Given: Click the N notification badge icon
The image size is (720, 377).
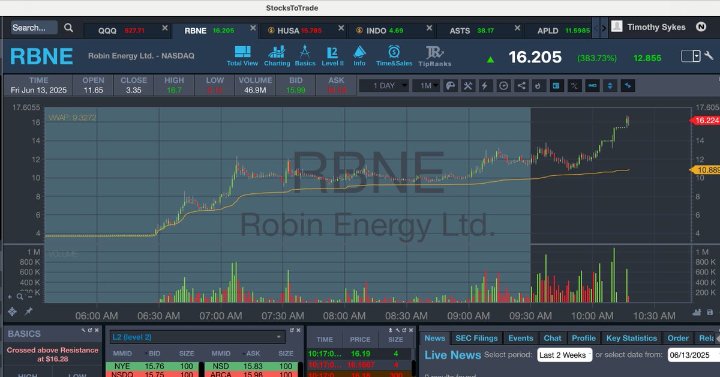Looking at the screenshot, I should (x=701, y=27).
